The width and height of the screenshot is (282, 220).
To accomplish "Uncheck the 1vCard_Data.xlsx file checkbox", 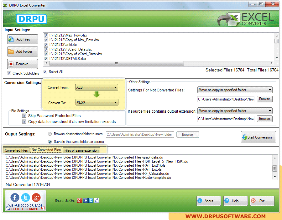I will (46, 49).
